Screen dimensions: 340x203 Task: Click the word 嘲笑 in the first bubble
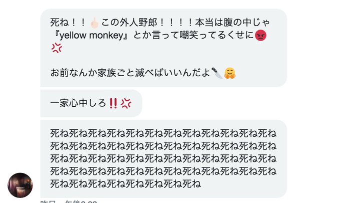[x=189, y=35]
